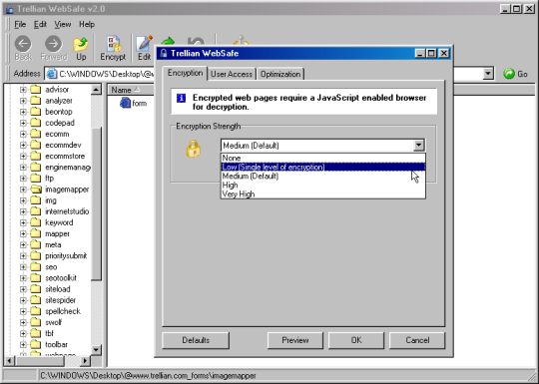Confirm with the OK button

point(356,340)
